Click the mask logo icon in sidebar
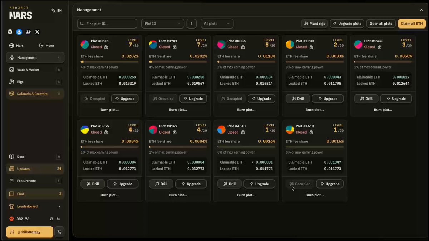The width and height of the screenshot is (429, 241). coord(10,32)
